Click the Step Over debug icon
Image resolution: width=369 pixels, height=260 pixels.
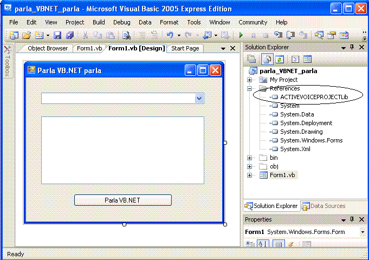pyautogui.click(x=291, y=35)
